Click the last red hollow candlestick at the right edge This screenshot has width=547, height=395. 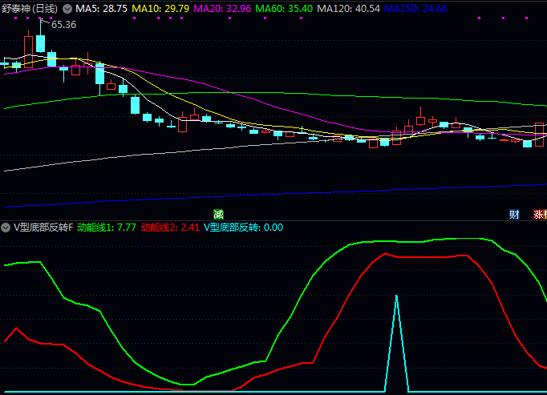(540, 132)
